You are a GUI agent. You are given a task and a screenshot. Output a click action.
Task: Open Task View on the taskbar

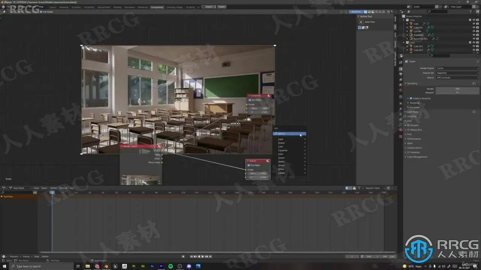[x=78, y=266]
